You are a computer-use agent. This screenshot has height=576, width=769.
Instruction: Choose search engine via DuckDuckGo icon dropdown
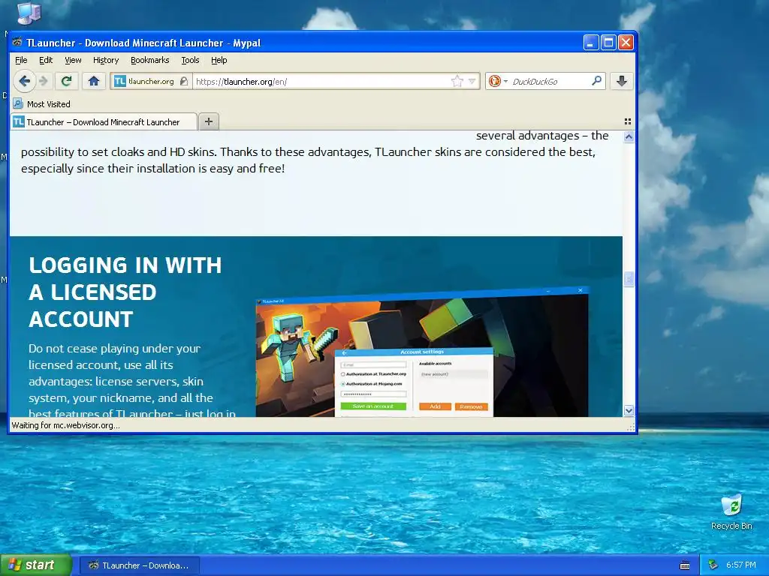(498, 81)
